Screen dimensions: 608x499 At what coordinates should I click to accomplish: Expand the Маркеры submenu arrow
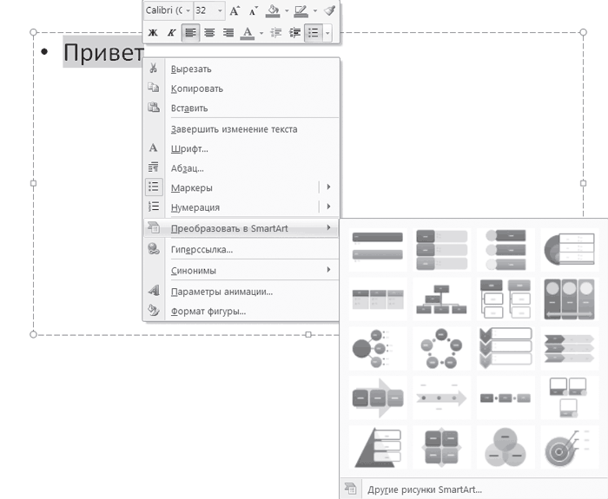point(328,187)
